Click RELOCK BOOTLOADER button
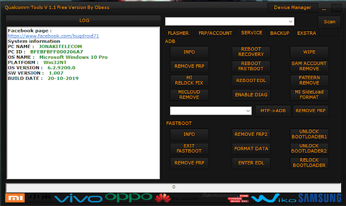346x206 pixels. (x=309, y=163)
